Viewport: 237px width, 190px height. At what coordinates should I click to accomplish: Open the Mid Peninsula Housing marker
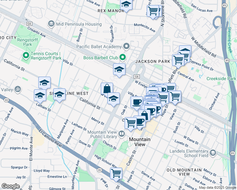click(51, 24)
